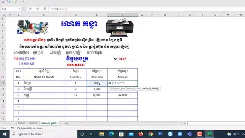Open Photoshop from taskbar
This screenshot has height=138, width=245.
[160, 134]
